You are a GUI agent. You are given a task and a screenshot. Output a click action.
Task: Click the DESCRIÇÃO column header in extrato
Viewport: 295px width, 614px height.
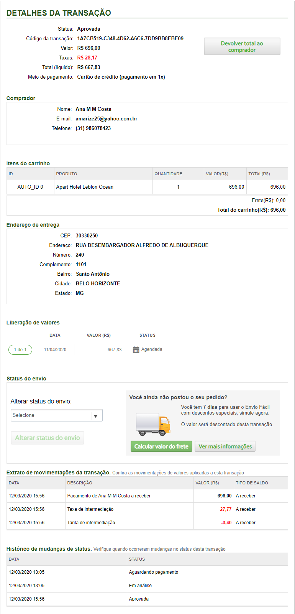click(x=80, y=483)
